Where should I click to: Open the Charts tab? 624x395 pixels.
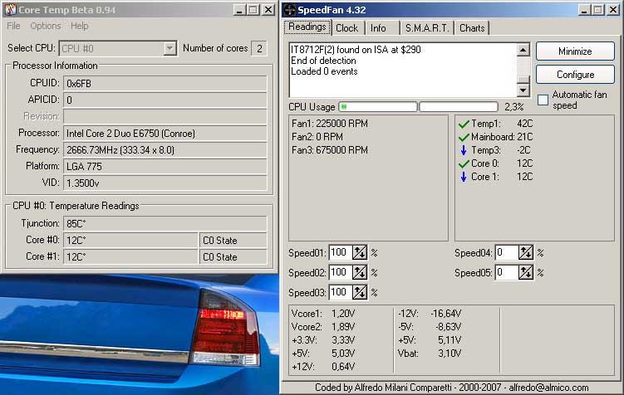coord(472,28)
